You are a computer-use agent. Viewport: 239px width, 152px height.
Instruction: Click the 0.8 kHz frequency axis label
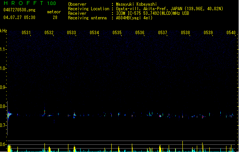coord(3,106)
